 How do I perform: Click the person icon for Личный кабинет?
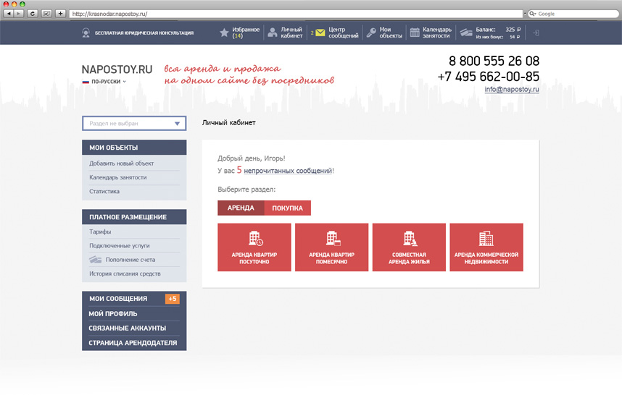pyautogui.click(x=273, y=33)
